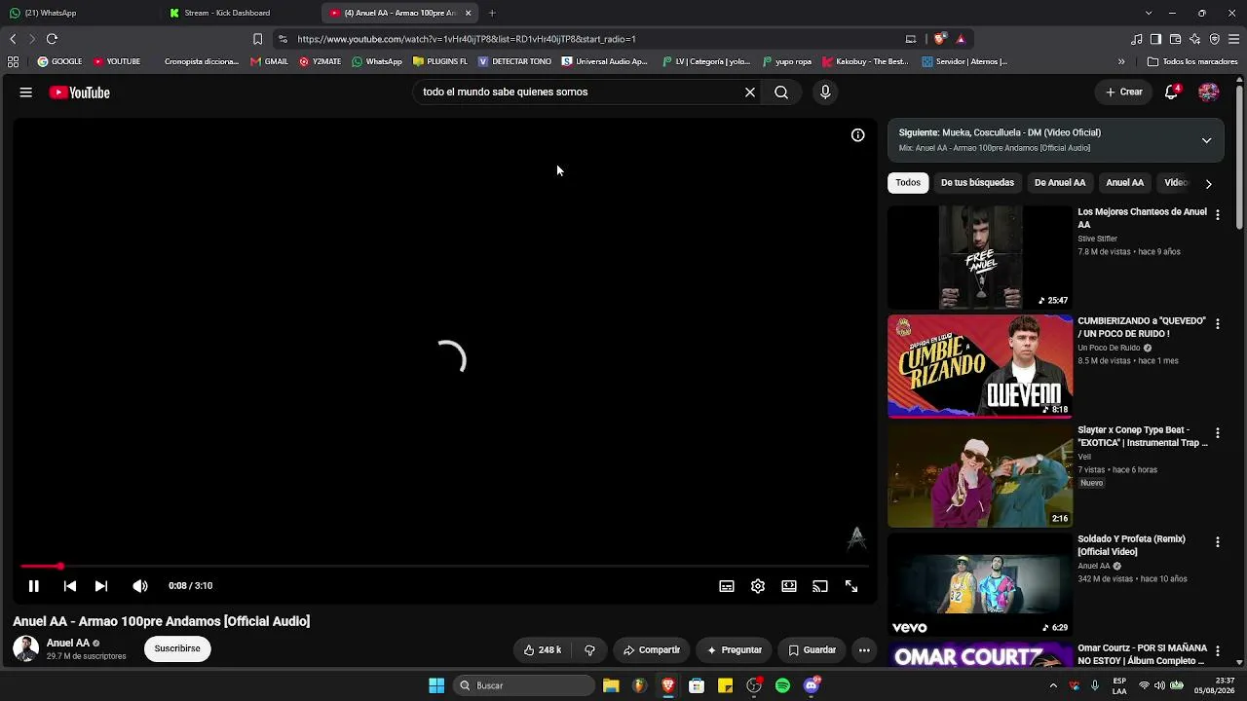
Task: Open options for Omar Courtz video
Action: pos(1217,650)
